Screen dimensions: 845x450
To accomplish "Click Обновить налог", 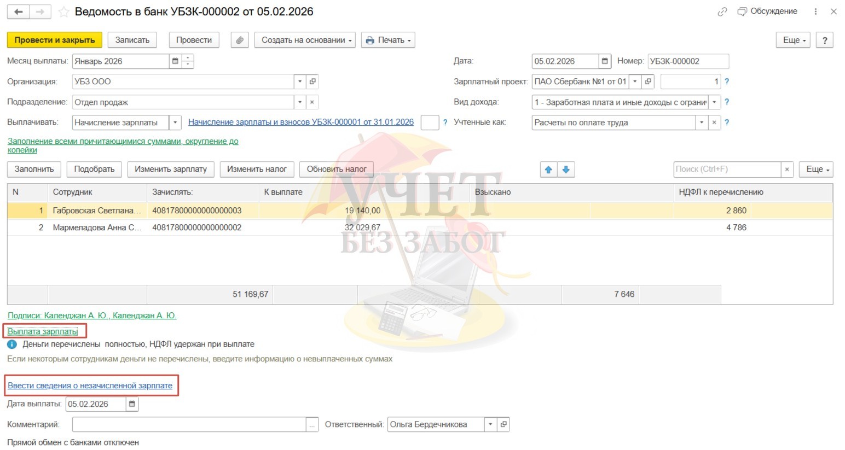I will [337, 170].
